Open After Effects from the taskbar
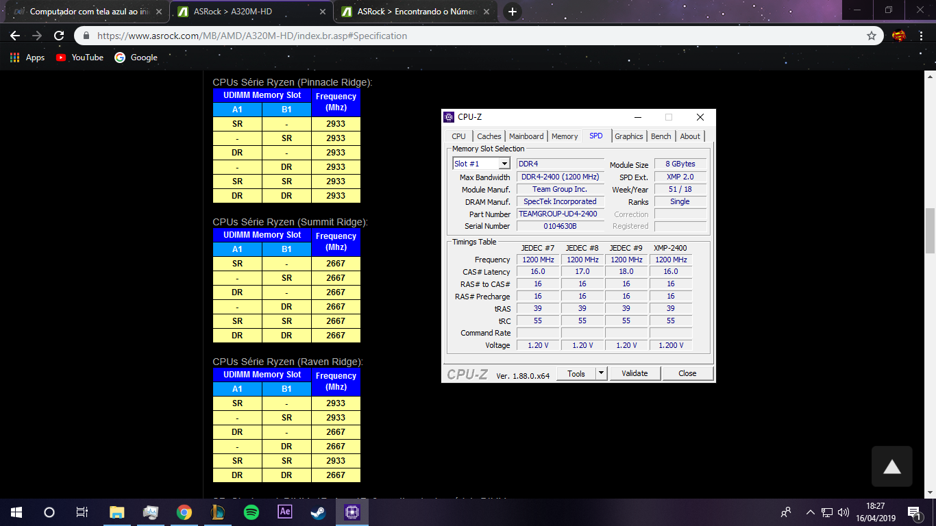 click(285, 512)
